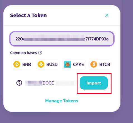Select the BNB coin logo
The image size is (133, 123).
[x=17, y=64]
